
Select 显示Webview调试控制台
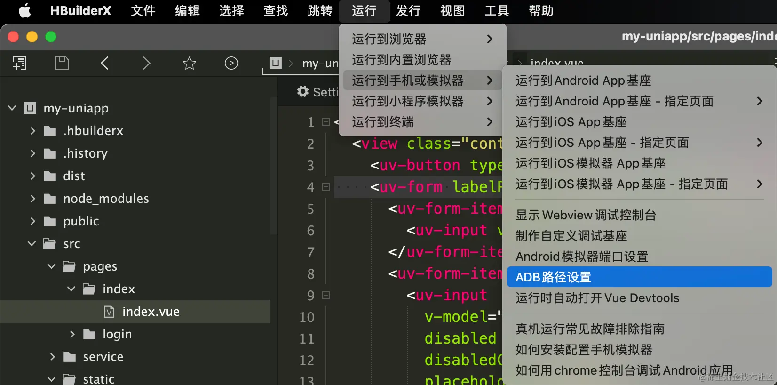(x=640, y=215)
